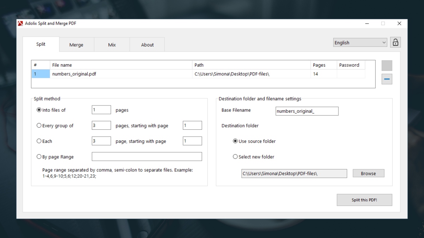This screenshot has width=424, height=238.
Task: Select the 'Use source folder' radio button
Action: (x=254, y=141)
